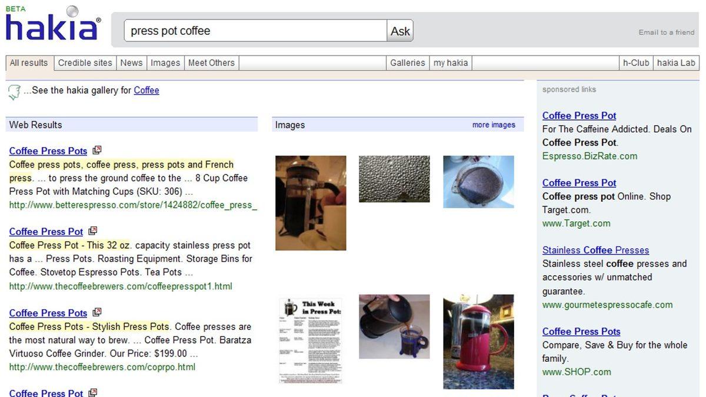Open the Email to a friend link
This screenshot has width=706, height=397.
click(x=667, y=32)
